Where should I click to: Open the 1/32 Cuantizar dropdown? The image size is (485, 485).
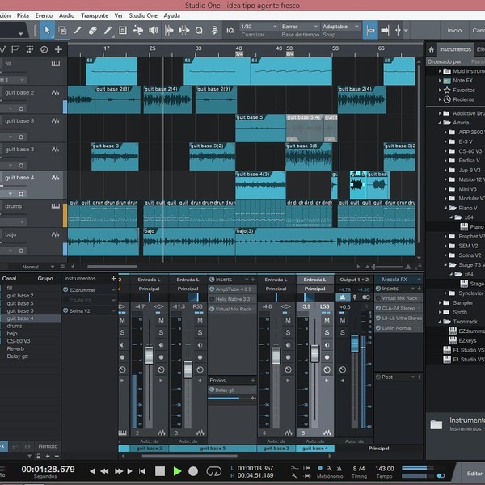pos(259,27)
